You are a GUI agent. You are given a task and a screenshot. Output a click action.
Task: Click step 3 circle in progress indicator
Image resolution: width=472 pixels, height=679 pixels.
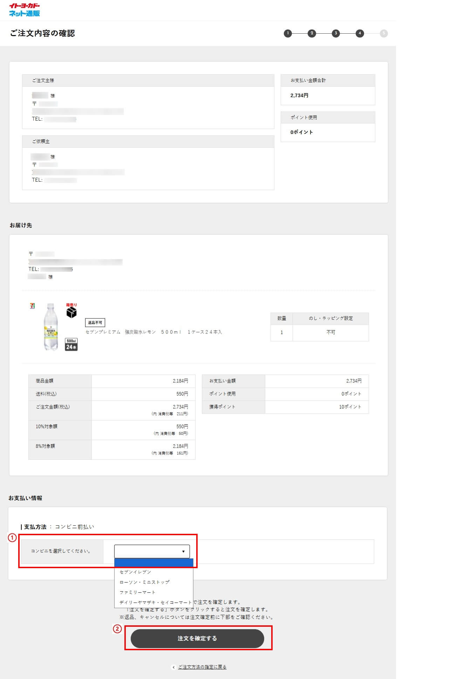pyautogui.click(x=336, y=33)
